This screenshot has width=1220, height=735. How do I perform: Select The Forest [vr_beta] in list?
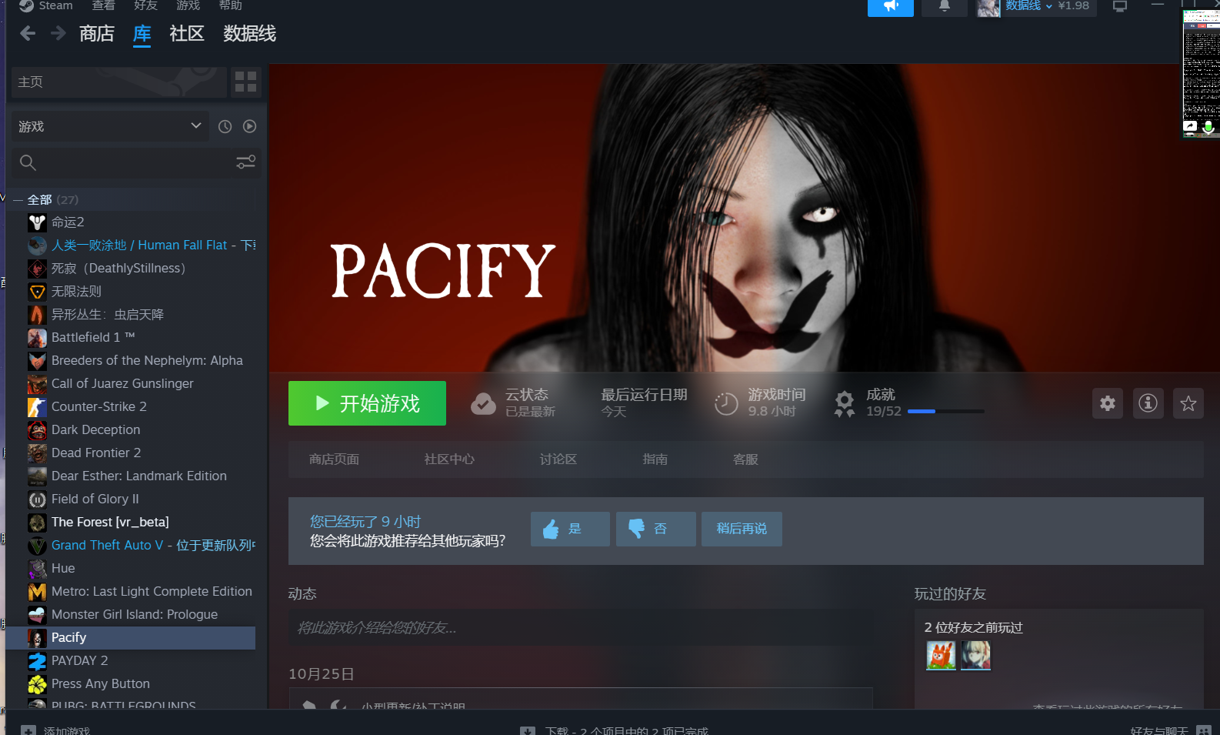(x=131, y=523)
